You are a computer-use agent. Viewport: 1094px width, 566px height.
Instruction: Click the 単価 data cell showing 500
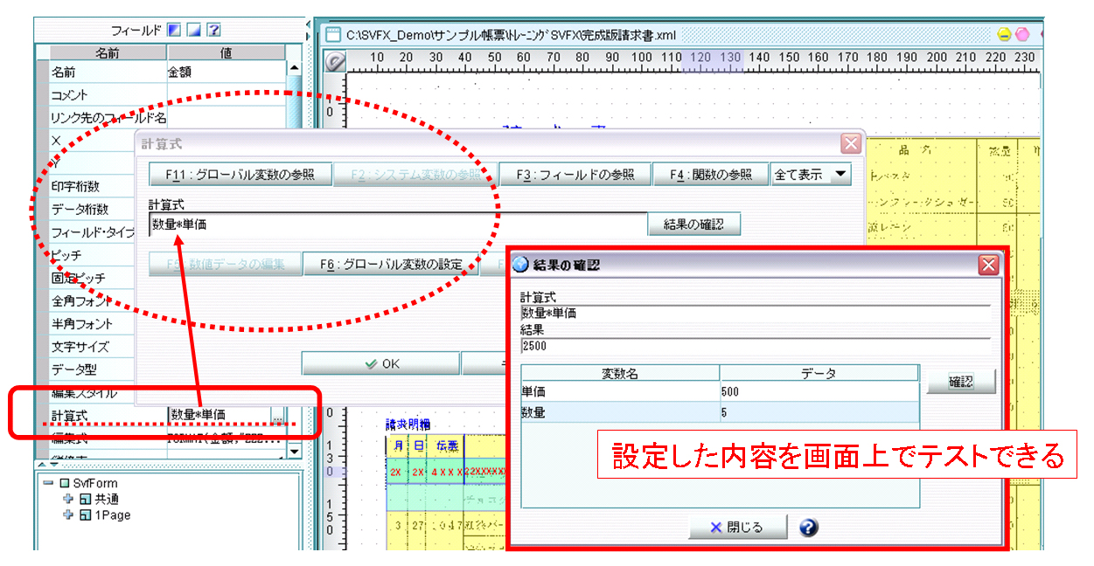point(819,392)
